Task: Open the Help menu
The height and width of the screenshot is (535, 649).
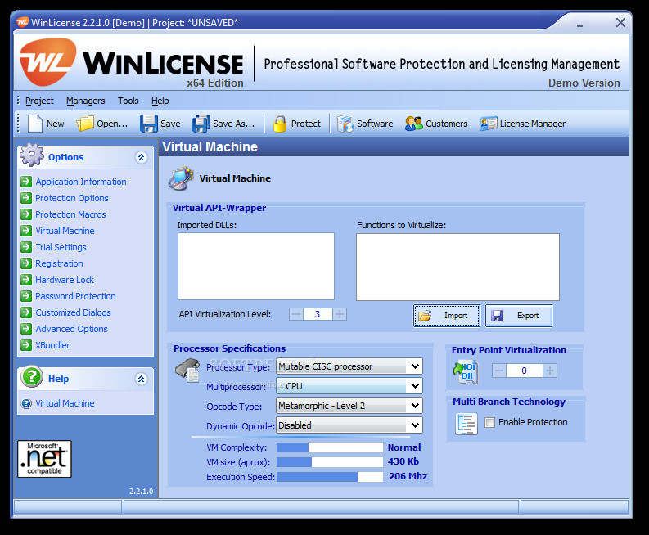Action: coord(160,101)
